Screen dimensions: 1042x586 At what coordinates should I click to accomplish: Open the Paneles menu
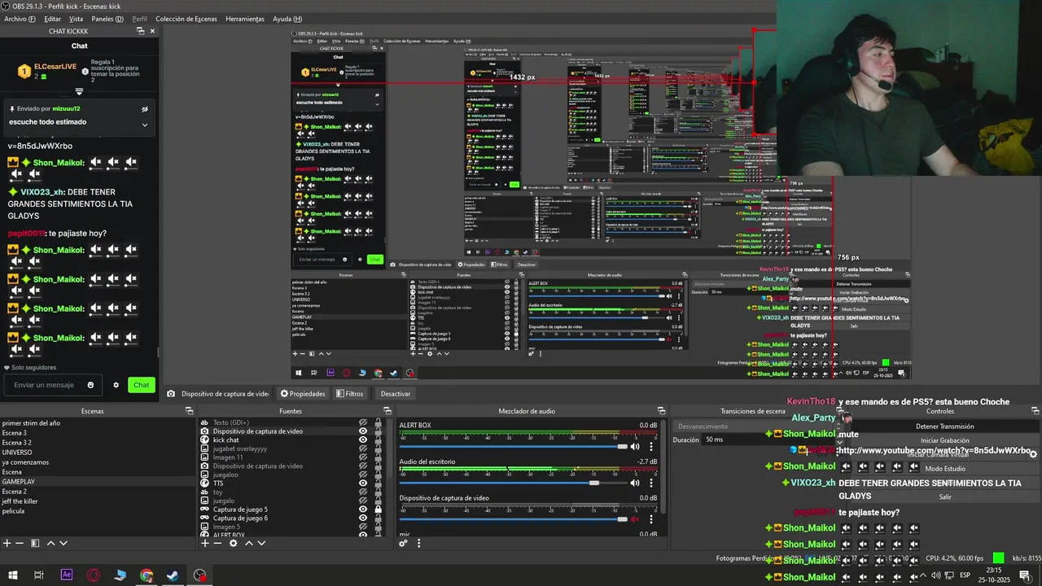click(107, 19)
